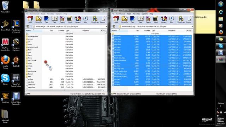Expand the minecraft.jar address bar dropdown
226x127 pixels.
click(x=106, y=26)
